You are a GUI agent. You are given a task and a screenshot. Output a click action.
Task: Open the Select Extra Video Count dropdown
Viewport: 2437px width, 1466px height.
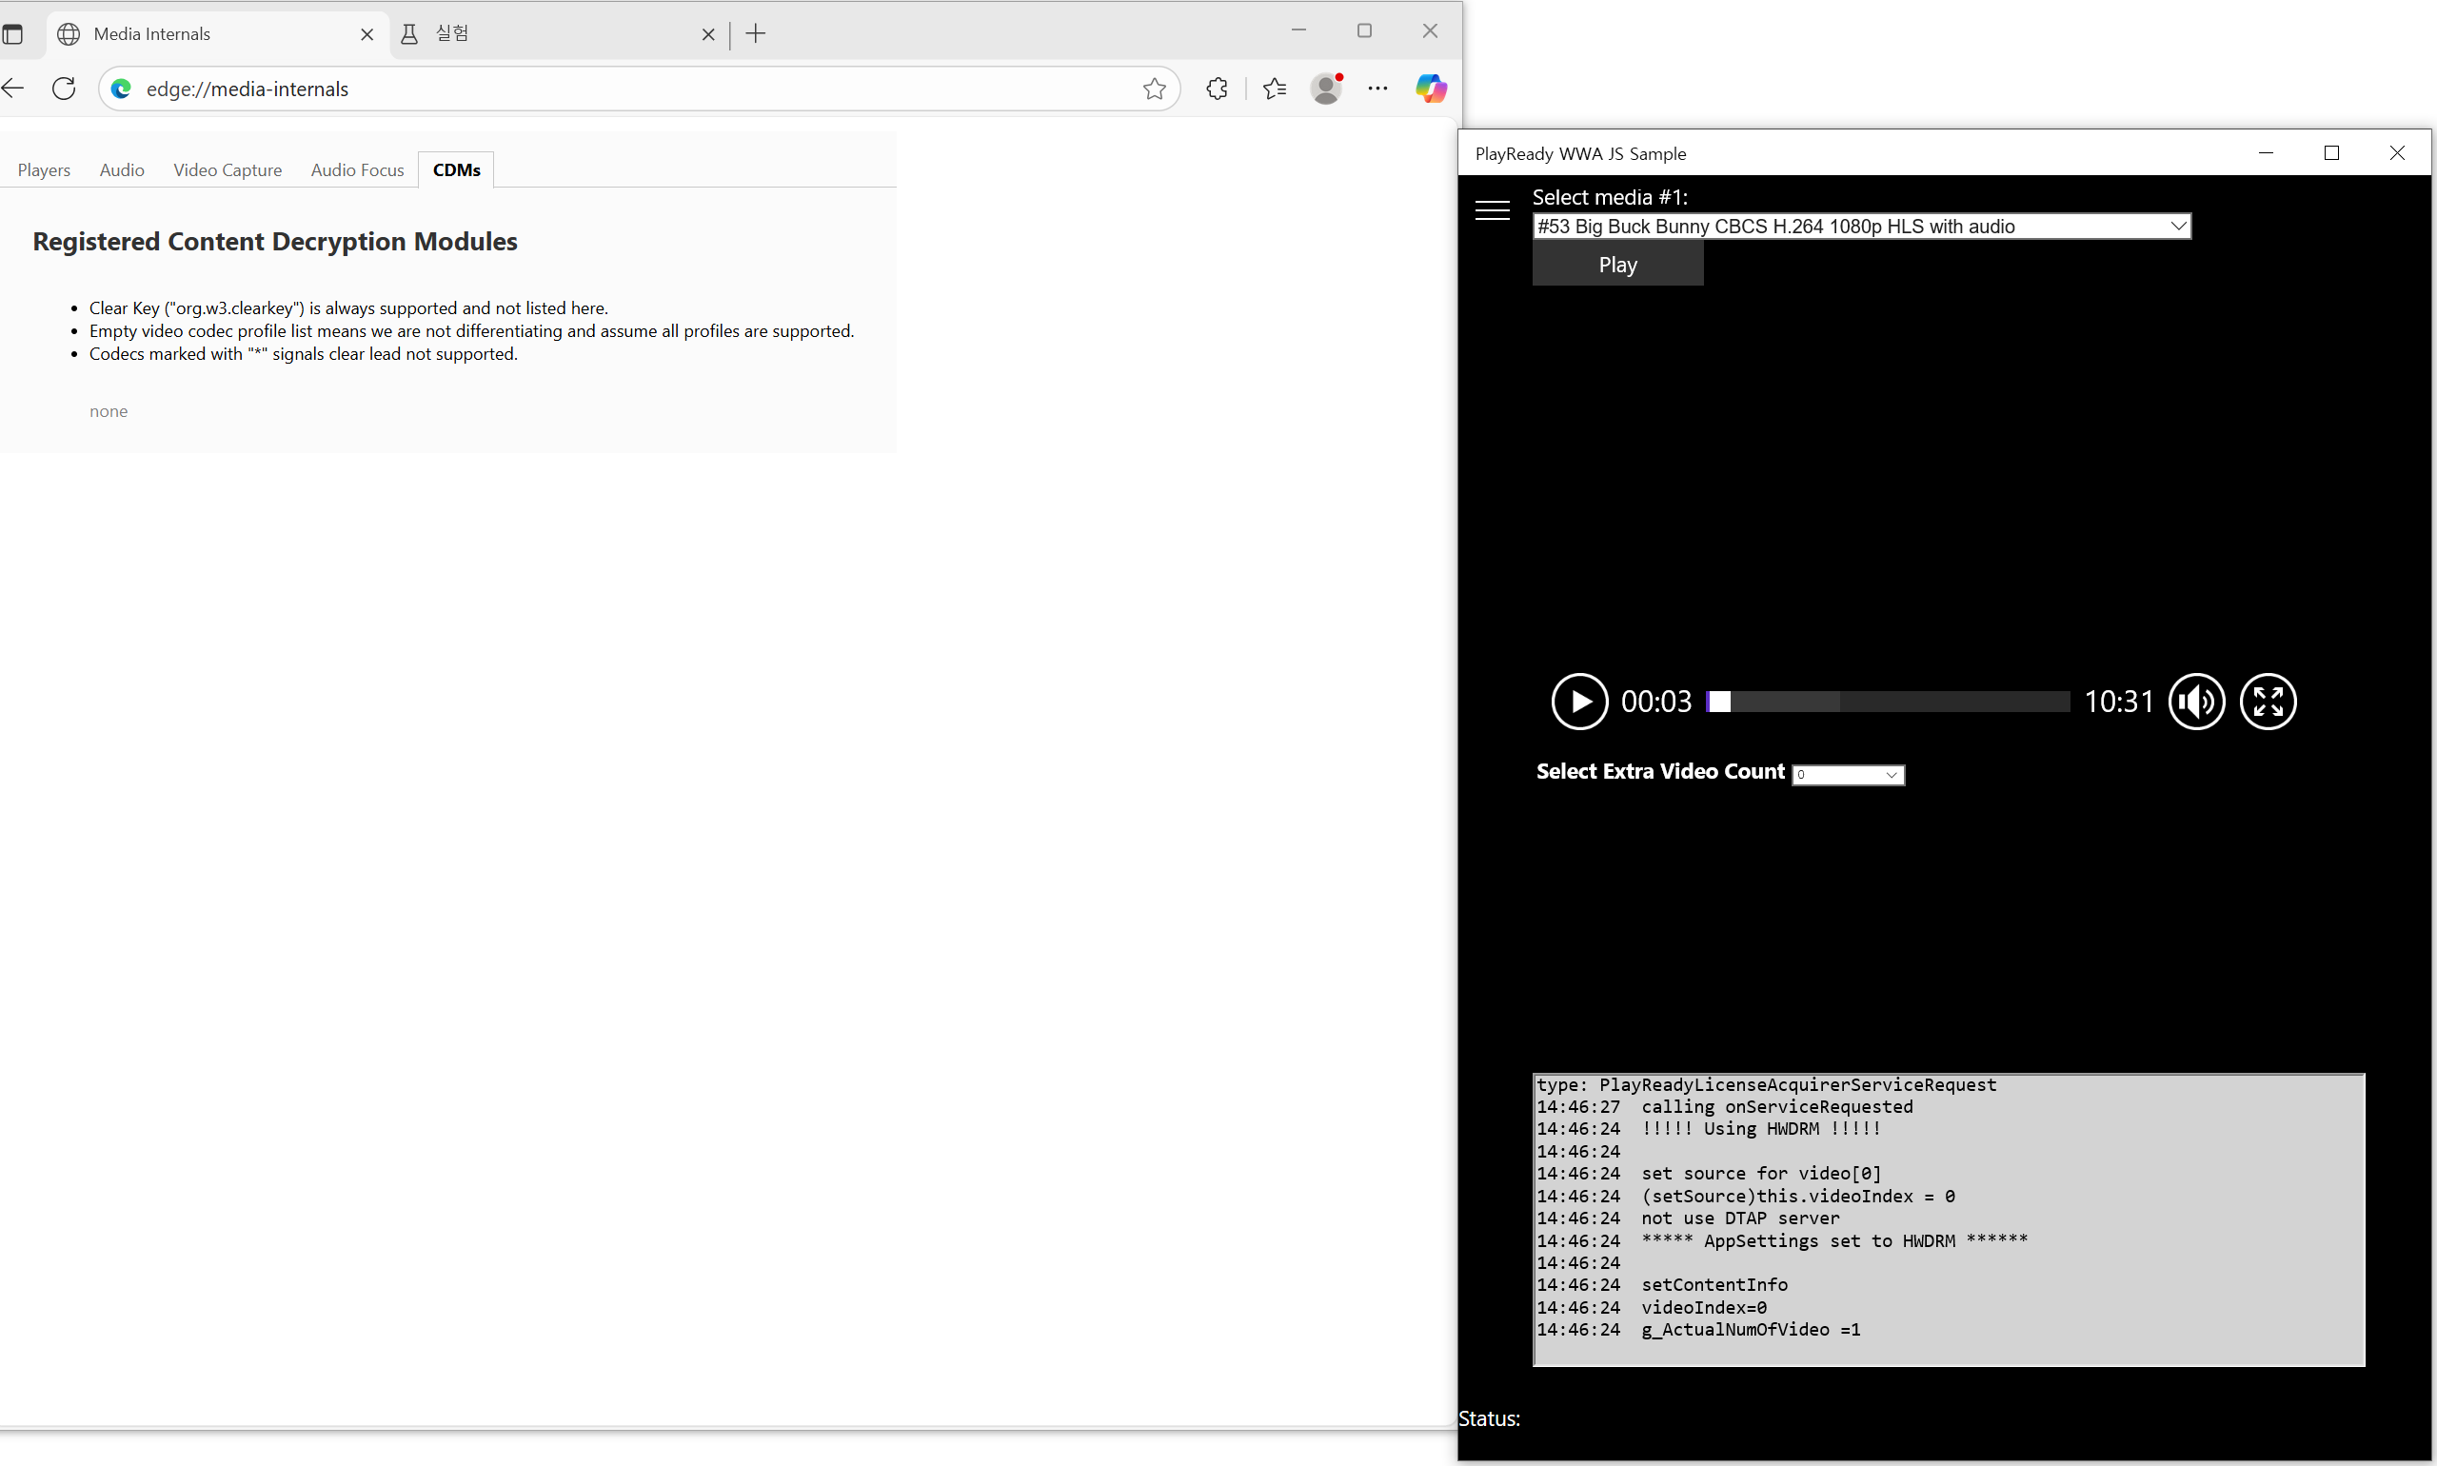coord(1847,775)
